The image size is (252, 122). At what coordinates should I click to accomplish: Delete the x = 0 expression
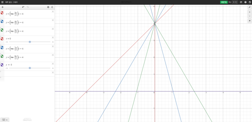pyautogui.click(x=53, y=37)
